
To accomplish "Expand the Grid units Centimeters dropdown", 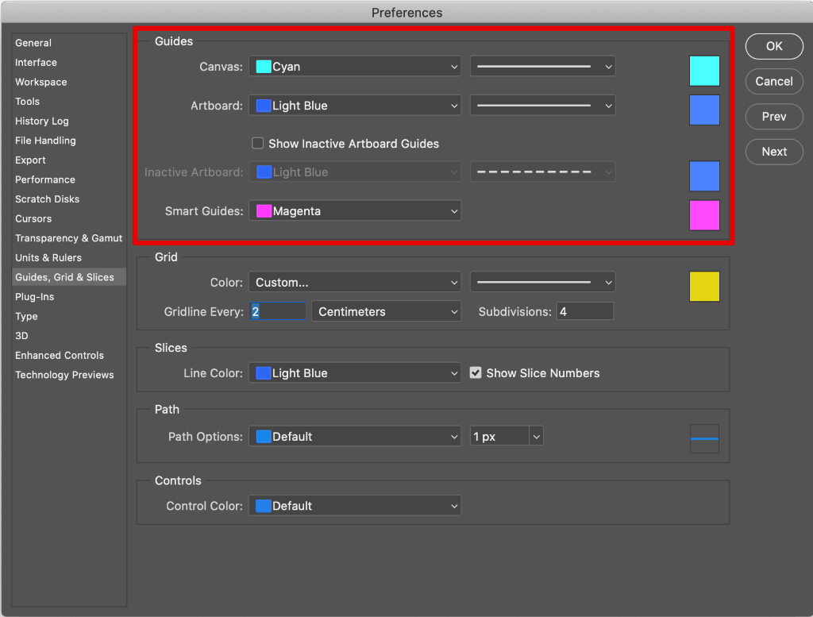I will pos(387,312).
